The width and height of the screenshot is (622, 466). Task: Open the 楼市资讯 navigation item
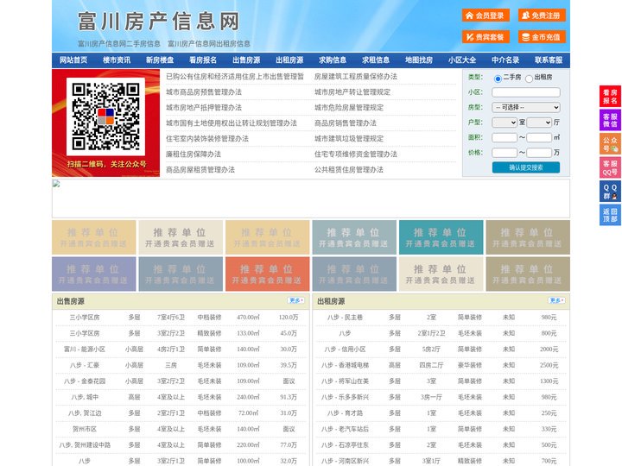[x=117, y=60]
